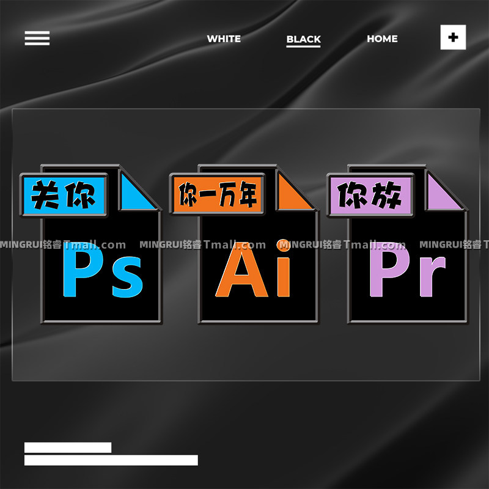Click the blue 关你 label on the Ps icon
489x489 pixels.
click(64, 195)
